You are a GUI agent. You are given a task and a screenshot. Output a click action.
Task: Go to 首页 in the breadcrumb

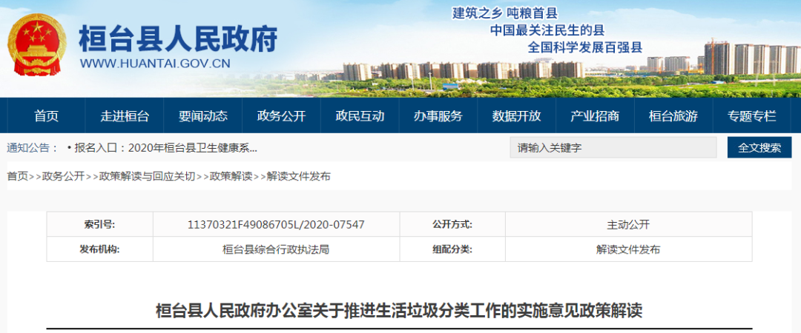point(17,176)
